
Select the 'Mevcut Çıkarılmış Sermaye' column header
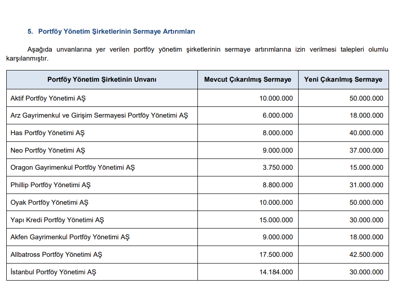pos(247,79)
